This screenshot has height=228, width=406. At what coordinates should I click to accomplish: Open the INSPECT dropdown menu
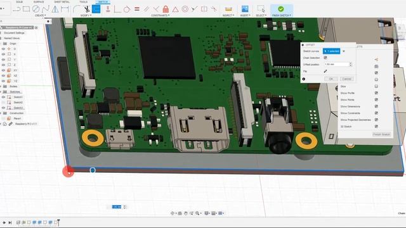pos(228,15)
